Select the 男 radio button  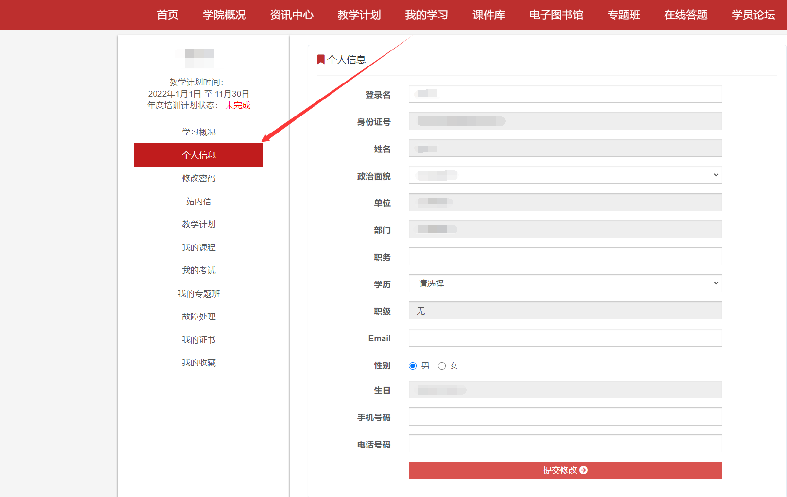click(x=413, y=366)
